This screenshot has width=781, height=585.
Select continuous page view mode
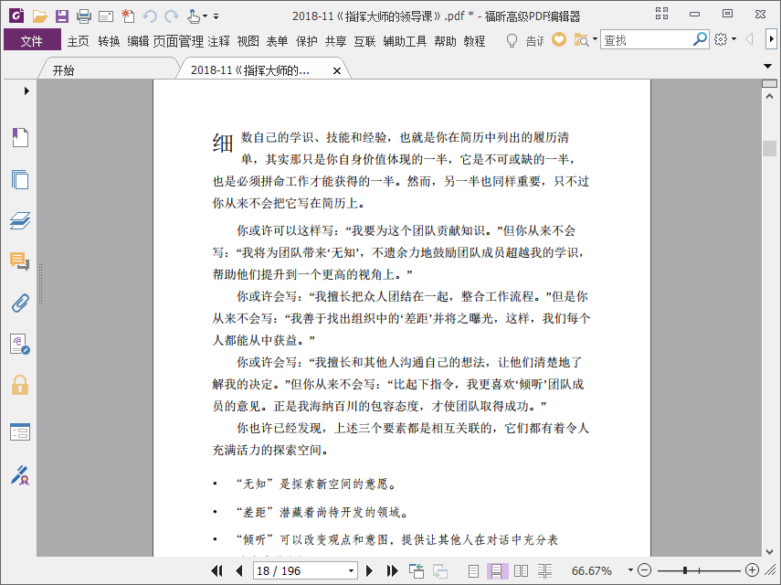coord(497,571)
